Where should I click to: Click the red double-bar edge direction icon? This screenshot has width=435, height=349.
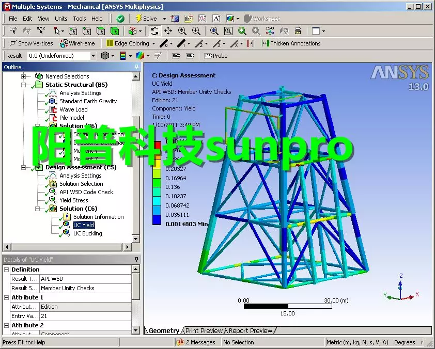pyautogui.click(x=251, y=43)
